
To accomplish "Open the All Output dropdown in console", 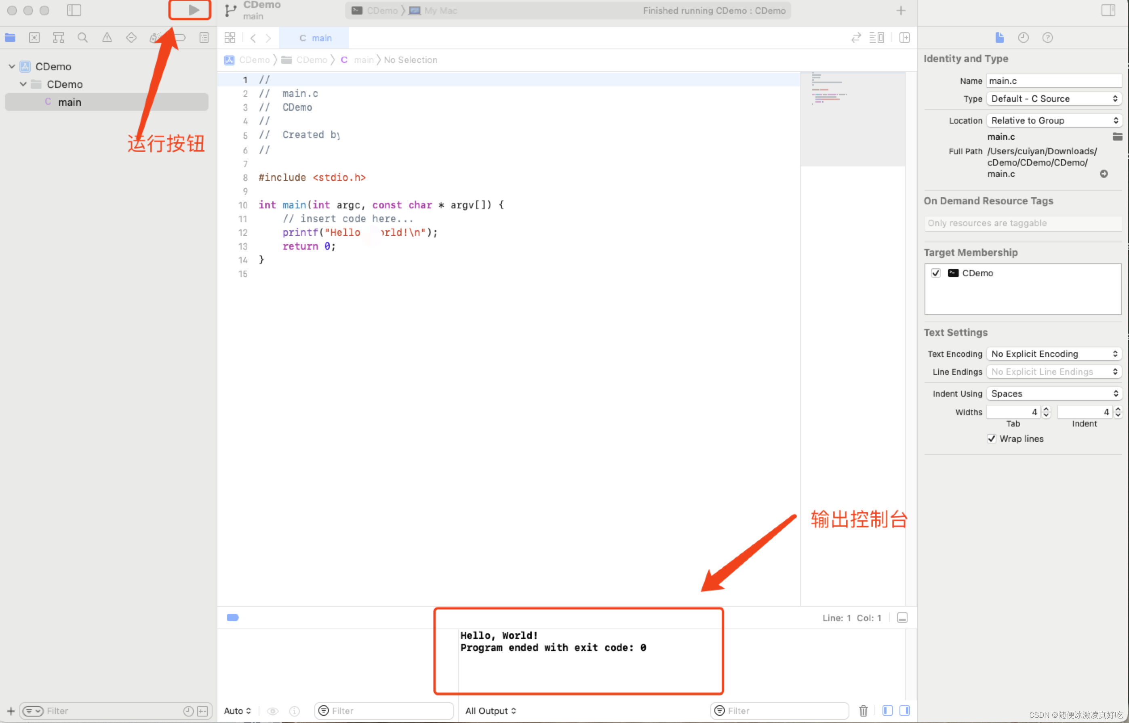I will coord(490,710).
